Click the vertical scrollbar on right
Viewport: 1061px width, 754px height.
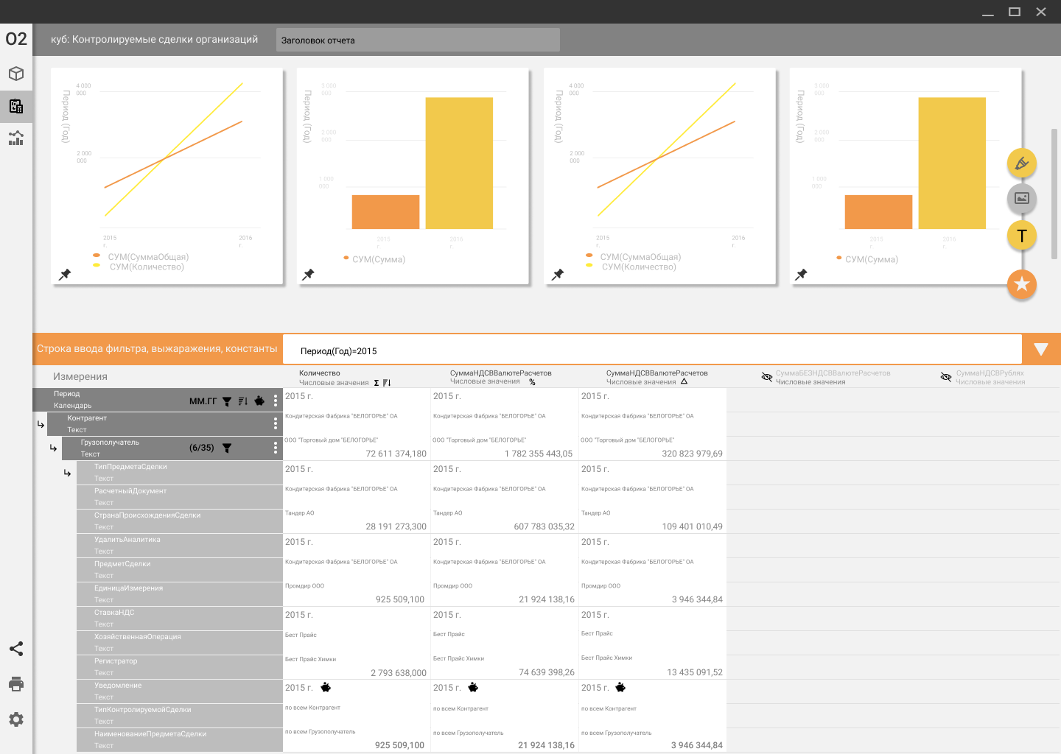[x=1054, y=194]
